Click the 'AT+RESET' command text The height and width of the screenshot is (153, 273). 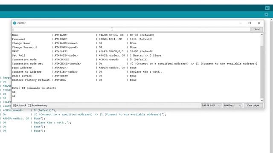click(61, 76)
